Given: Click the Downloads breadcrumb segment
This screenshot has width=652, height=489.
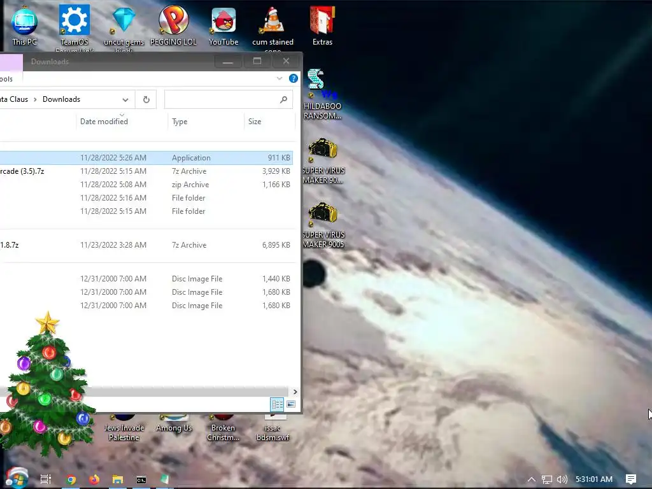Looking at the screenshot, I should tap(61, 99).
